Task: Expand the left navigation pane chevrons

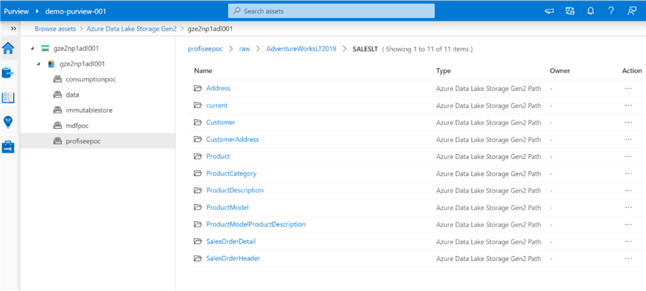Action: [13, 29]
